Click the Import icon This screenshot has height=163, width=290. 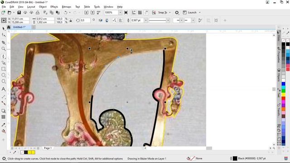[87, 13]
